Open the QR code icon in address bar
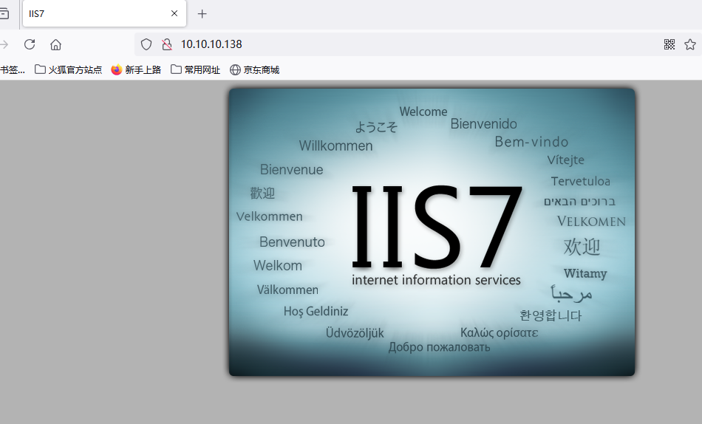The height and width of the screenshot is (424, 702). point(669,44)
